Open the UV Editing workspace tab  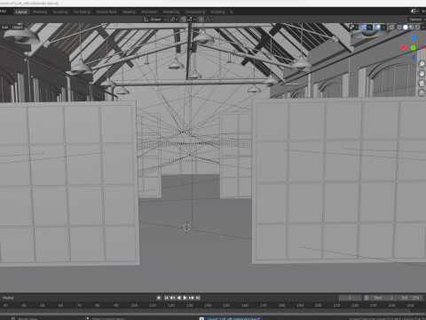[x=82, y=12]
